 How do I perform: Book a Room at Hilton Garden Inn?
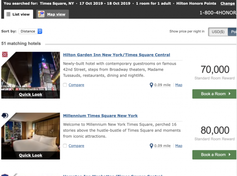[x=214, y=94]
